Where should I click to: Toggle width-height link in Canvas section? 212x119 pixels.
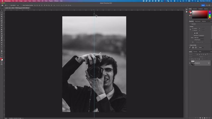coord(190,29)
